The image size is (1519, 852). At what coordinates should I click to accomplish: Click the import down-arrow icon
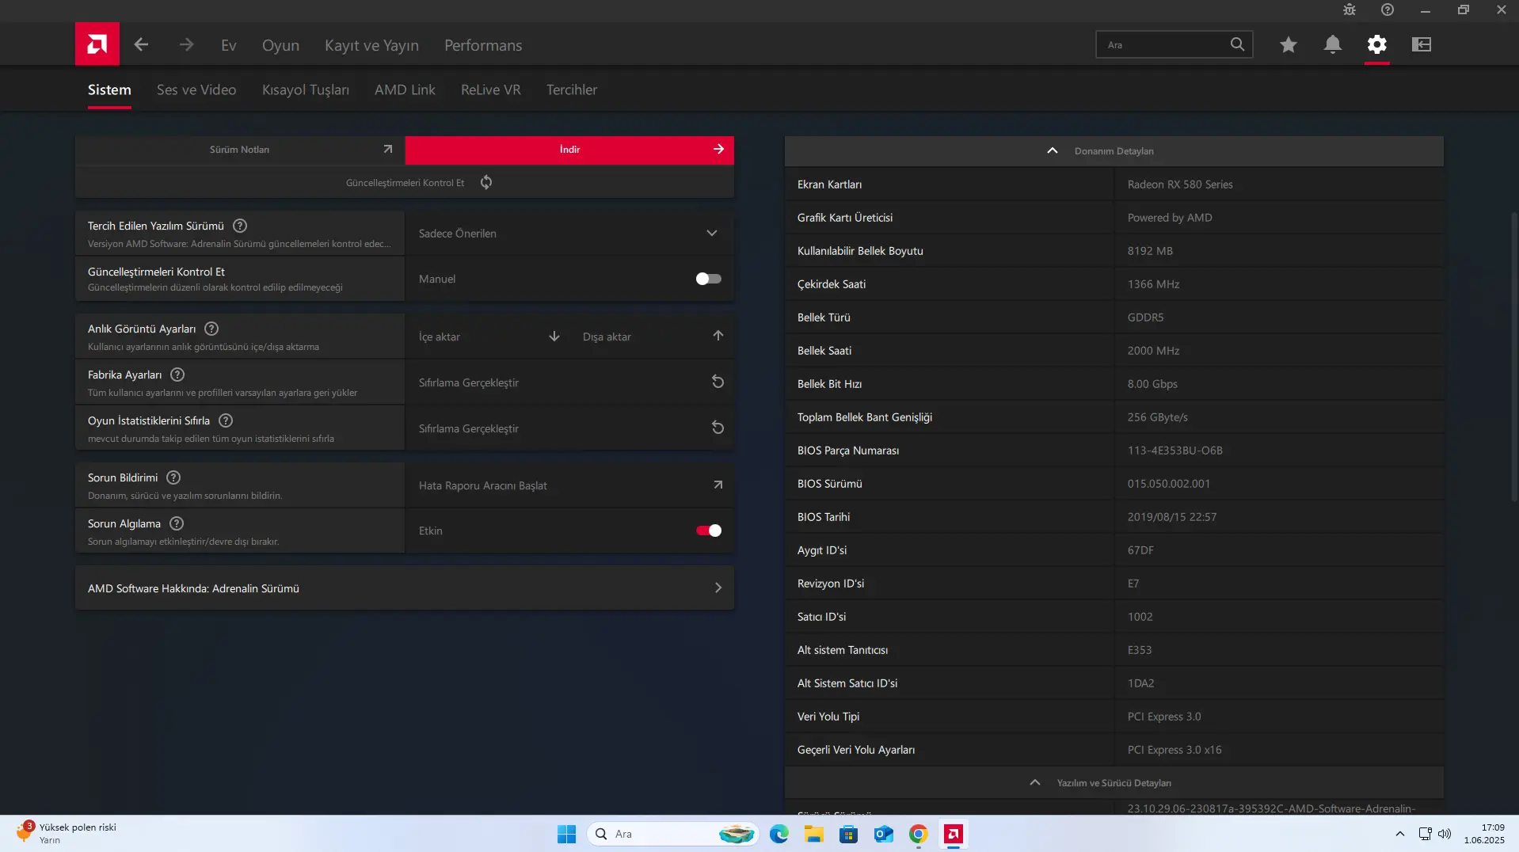554,336
